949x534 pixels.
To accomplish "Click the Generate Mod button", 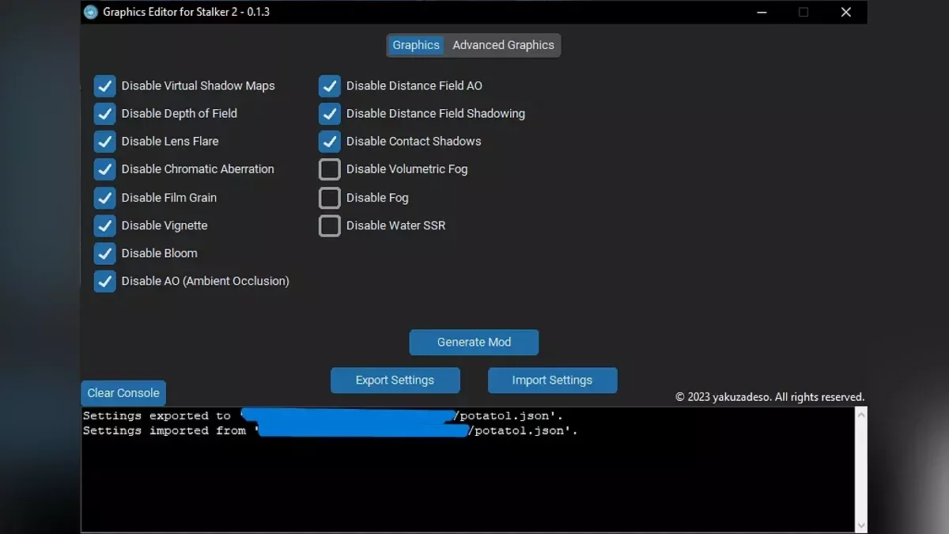I will pos(474,342).
